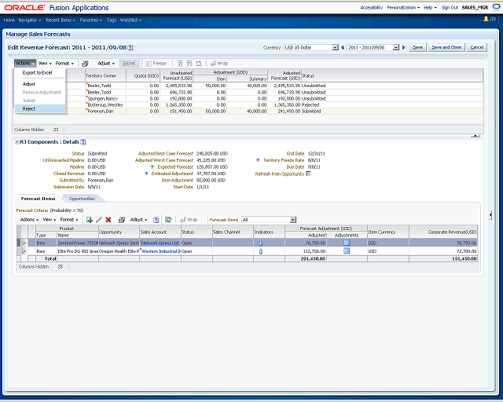The image size is (503, 402).
Task: Click info icon next to Expected Forecast
Action: [x=152, y=167]
